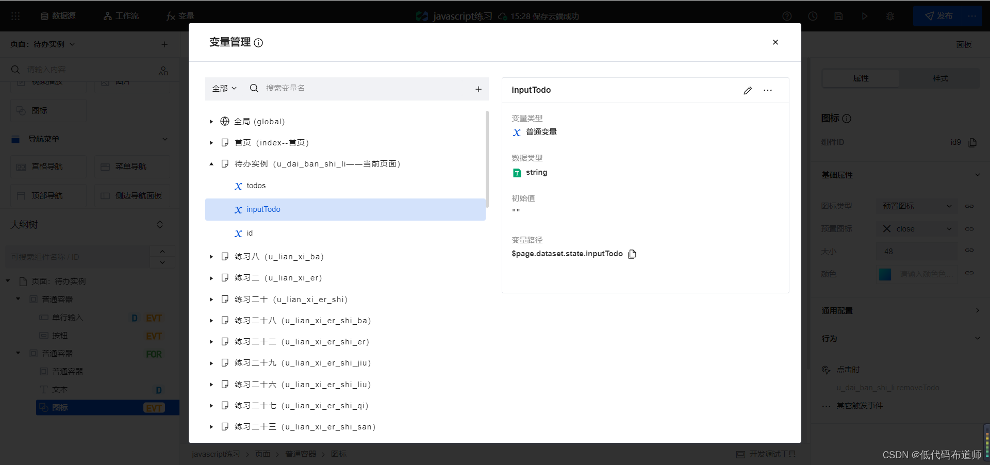Select the 图标 component in library
This screenshot has width=990, height=465.
(x=48, y=110)
